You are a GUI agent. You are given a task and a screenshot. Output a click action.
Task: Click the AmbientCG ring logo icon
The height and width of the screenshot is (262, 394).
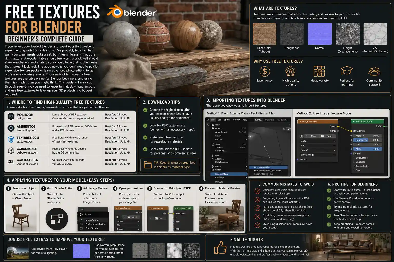coord(11,128)
